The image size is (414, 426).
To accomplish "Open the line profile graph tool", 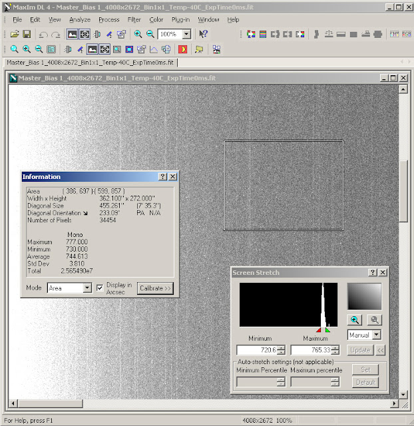I will click(x=154, y=49).
